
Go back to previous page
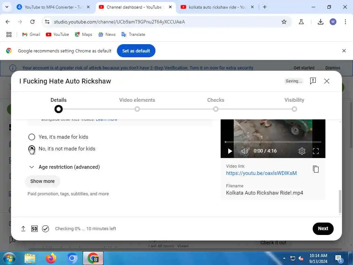point(8,22)
